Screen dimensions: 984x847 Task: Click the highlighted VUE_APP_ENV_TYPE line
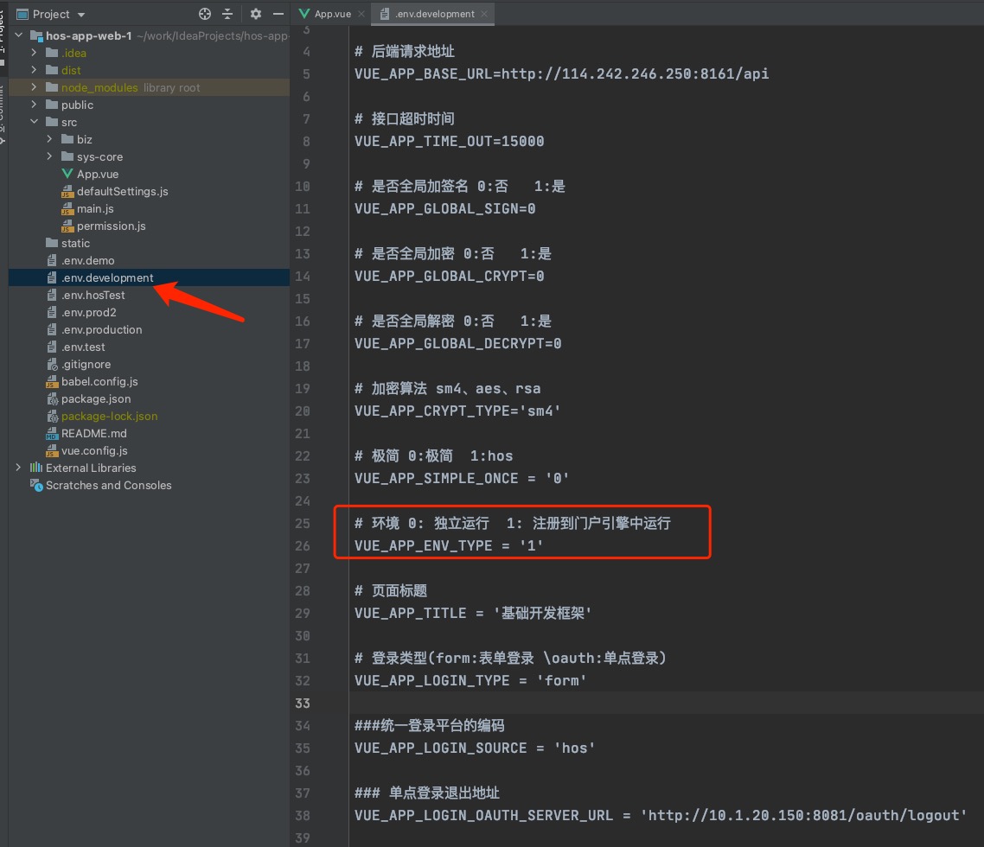tap(448, 545)
